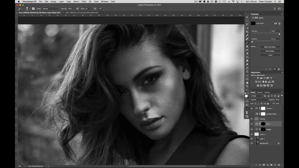Select the Eyedropper tool
Screen dimensions: 299x168
[x=247, y=35]
